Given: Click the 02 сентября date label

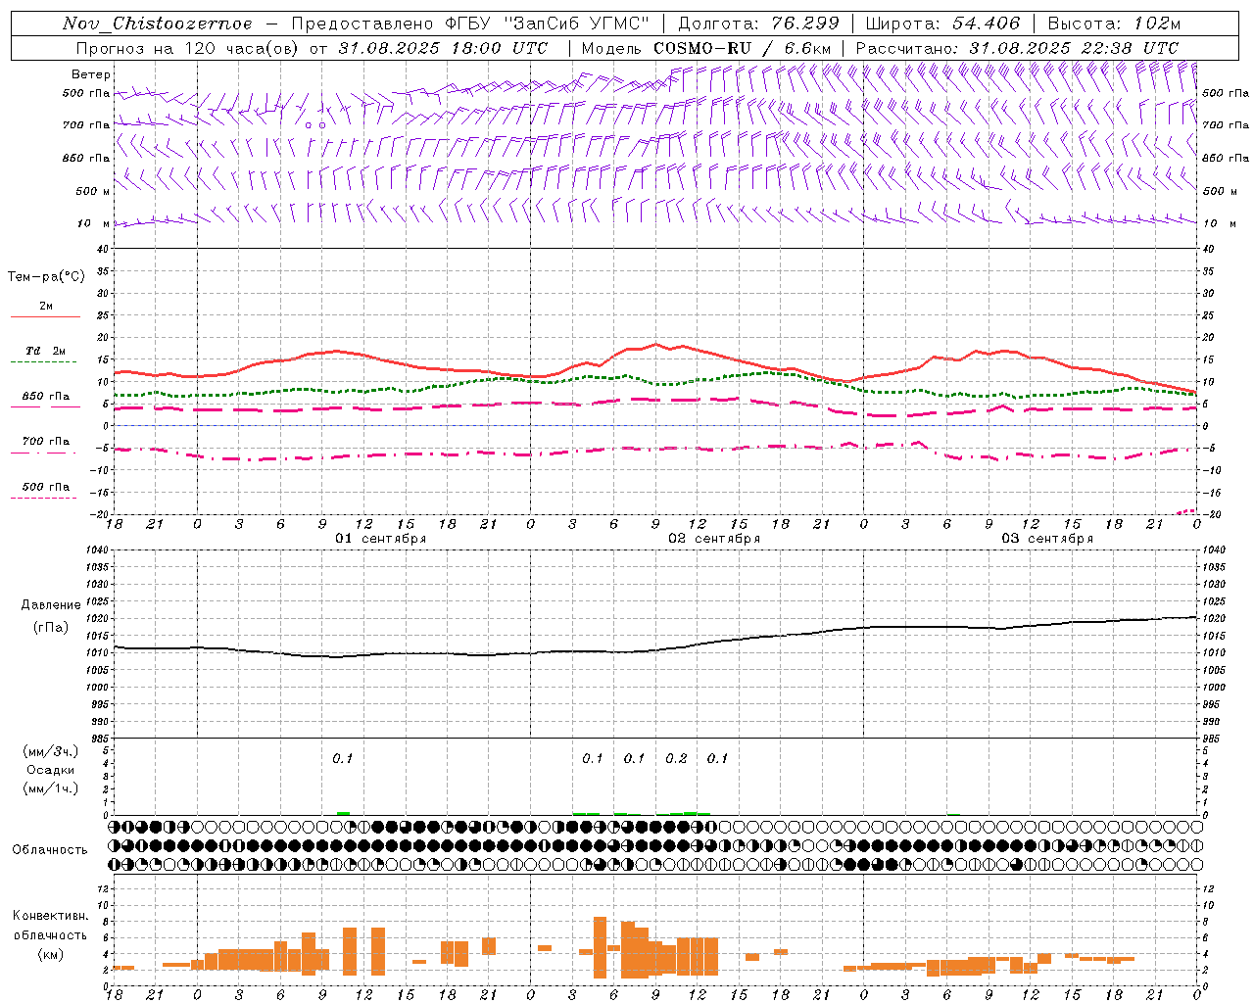Looking at the screenshot, I should pos(714,539).
